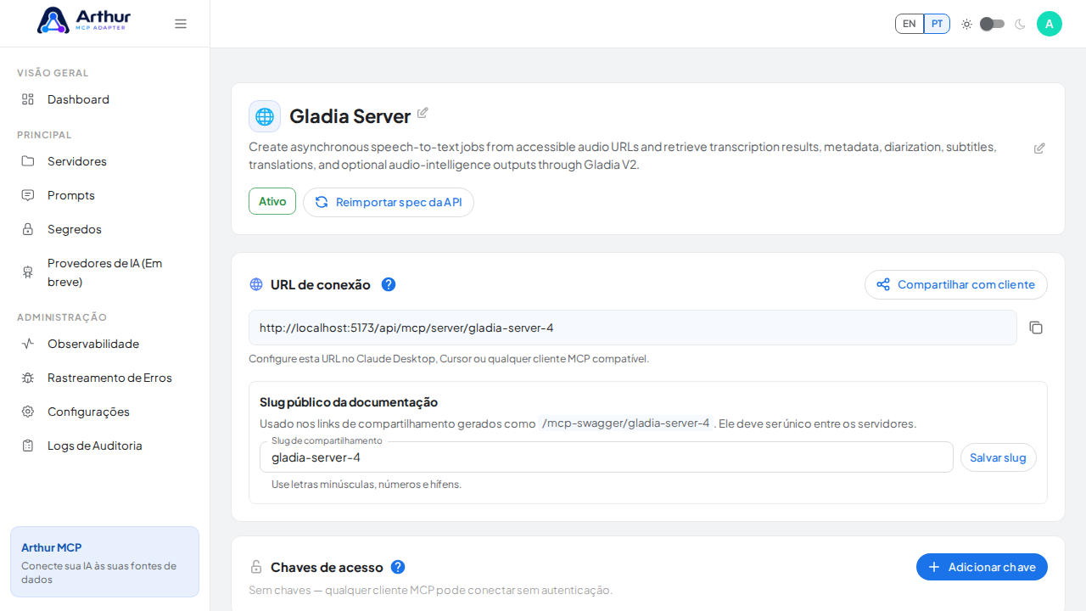The image size is (1086, 611).
Task: Click the Arthur MCP Adapter logo
Action: [x=84, y=20]
